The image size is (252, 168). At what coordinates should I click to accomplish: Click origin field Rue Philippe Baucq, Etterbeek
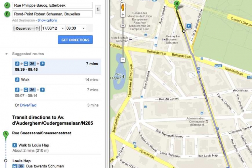tap(52, 5)
